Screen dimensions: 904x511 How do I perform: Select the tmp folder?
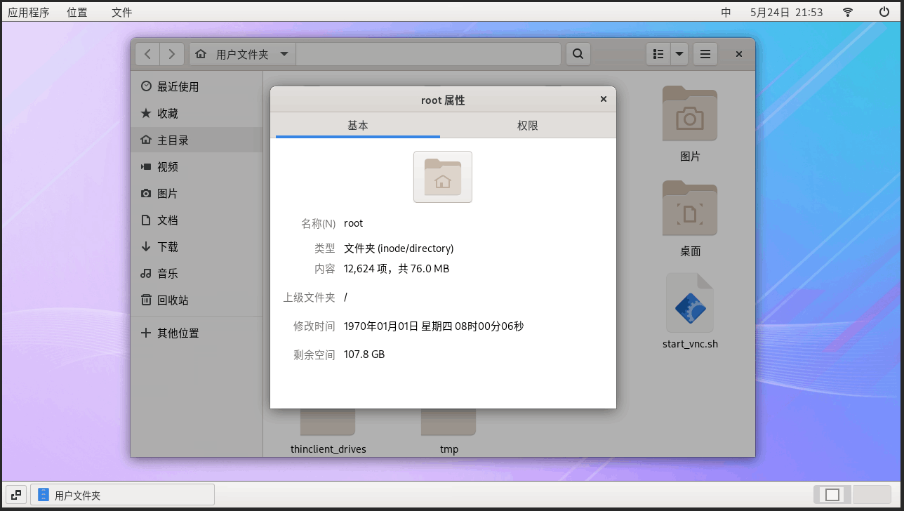(448, 432)
